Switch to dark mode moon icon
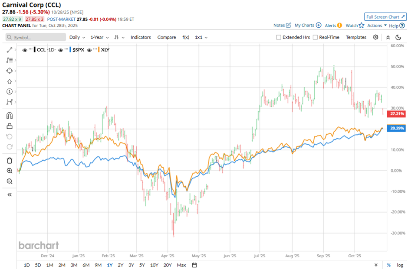The height and width of the screenshot is (269, 408). [398, 37]
